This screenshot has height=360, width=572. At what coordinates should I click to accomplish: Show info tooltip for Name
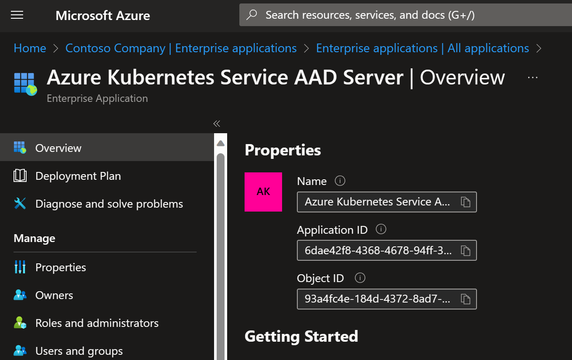(340, 181)
